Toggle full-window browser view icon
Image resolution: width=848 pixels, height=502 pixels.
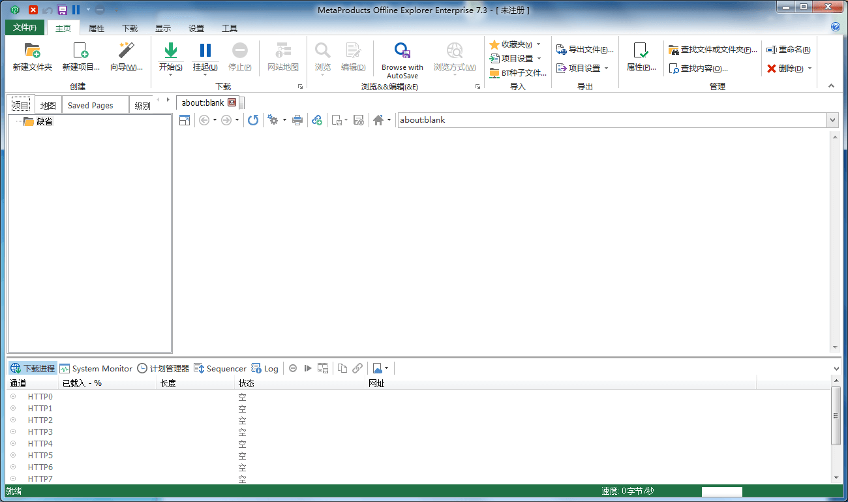tap(185, 120)
